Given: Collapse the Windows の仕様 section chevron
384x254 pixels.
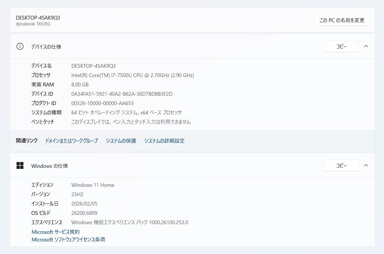Looking at the screenshot, I should click(x=366, y=166).
